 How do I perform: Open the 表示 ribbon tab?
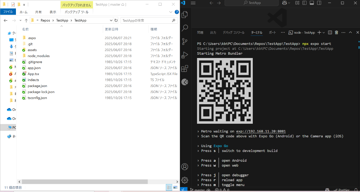click(x=53, y=12)
